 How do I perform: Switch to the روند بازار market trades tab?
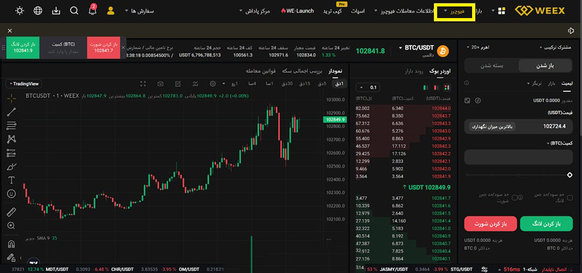click(x=413, y=71)
